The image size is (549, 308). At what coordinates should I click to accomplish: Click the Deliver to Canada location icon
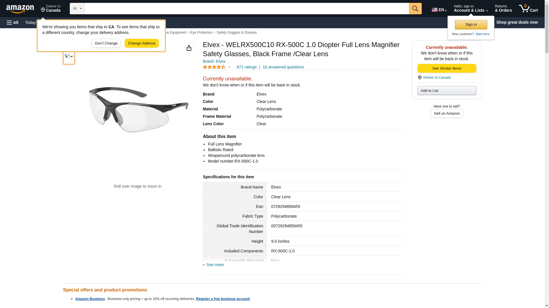point(419,78)
